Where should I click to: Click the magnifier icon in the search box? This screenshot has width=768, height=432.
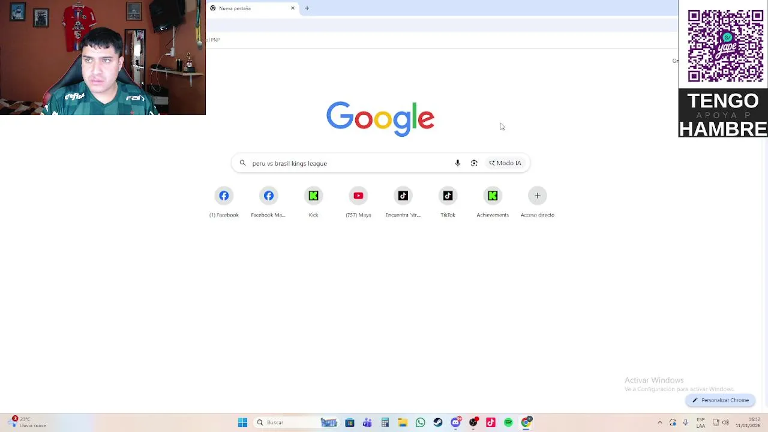tap(242, 163)
